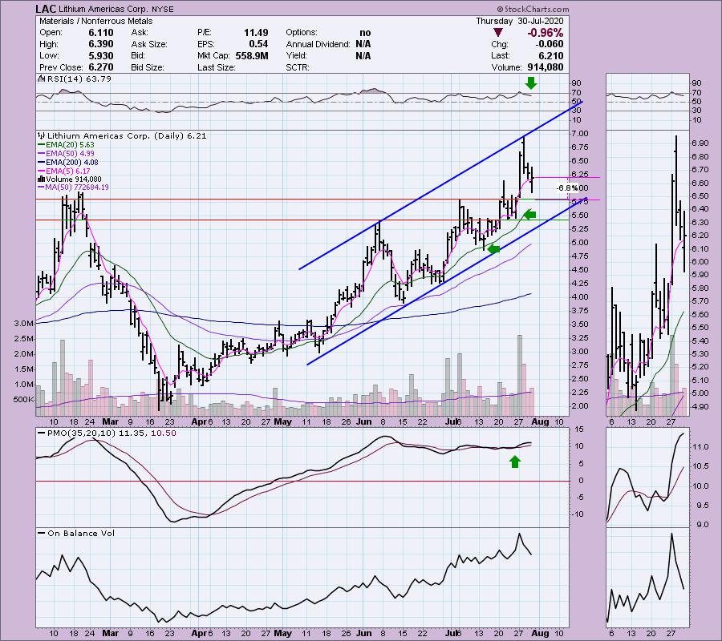Select the percent change -0.96%

(546, 33)
